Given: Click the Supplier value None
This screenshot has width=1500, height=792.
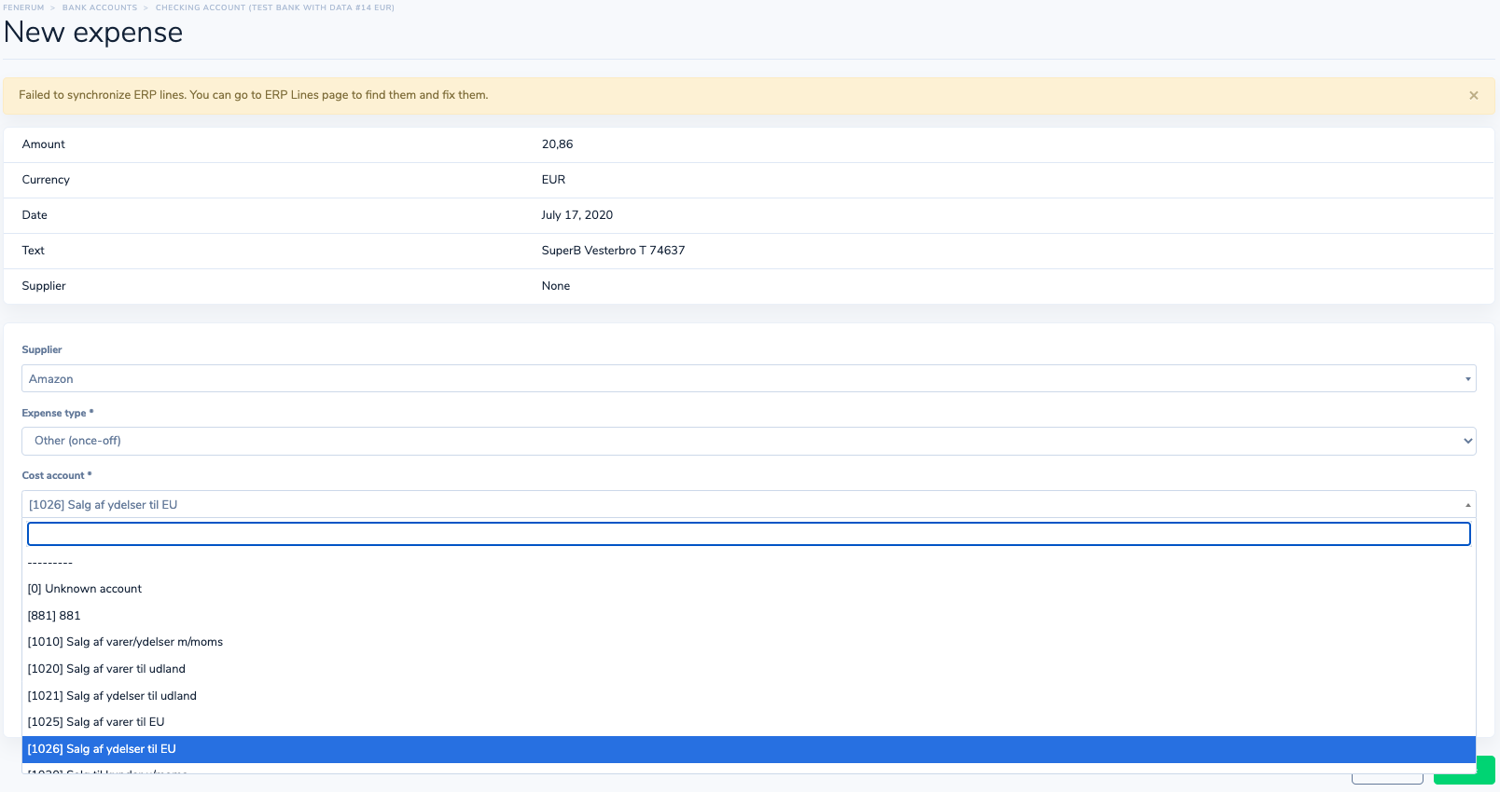Looking at the screenshot, I should (x=556, y=286).
